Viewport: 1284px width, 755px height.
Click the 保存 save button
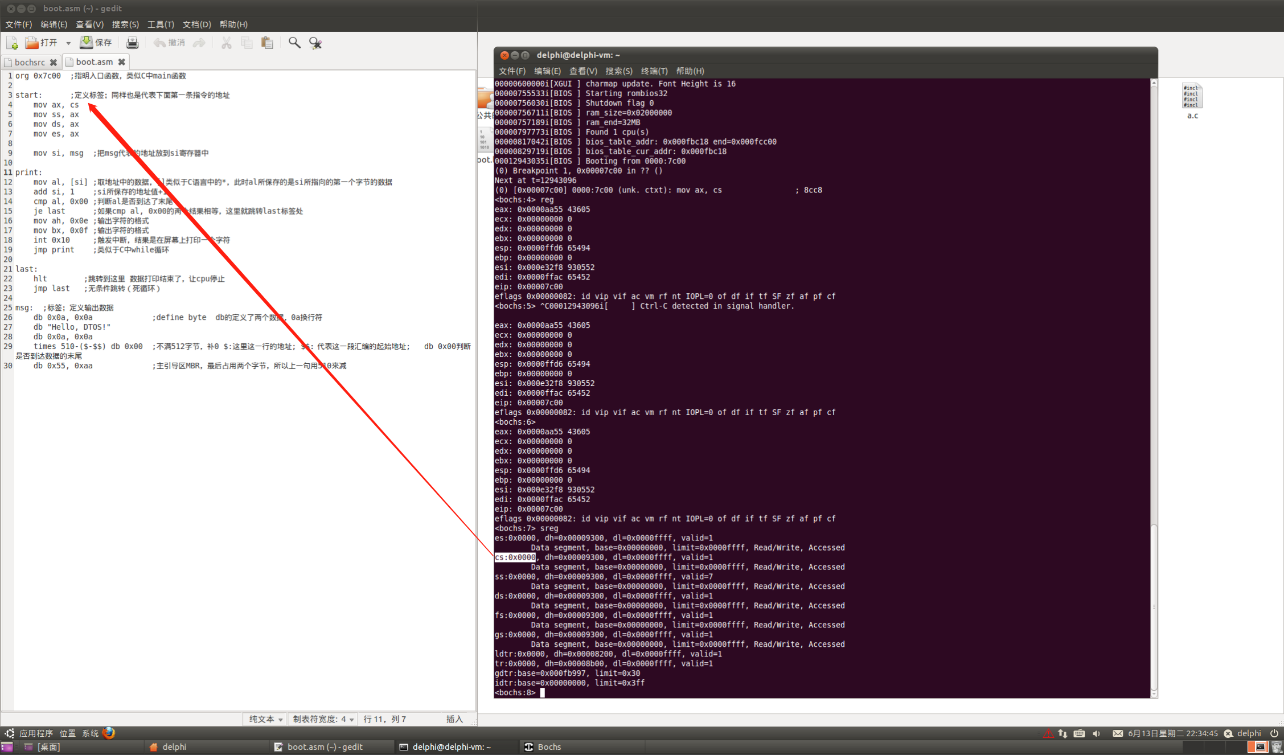click(x=96, y=43)
